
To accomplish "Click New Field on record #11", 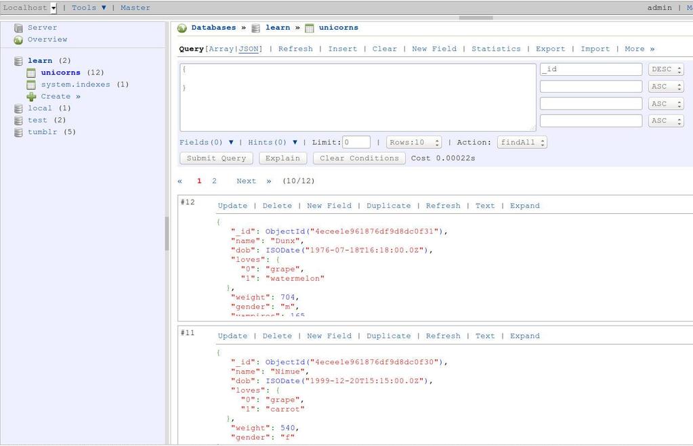I will (x=329, y=336).
